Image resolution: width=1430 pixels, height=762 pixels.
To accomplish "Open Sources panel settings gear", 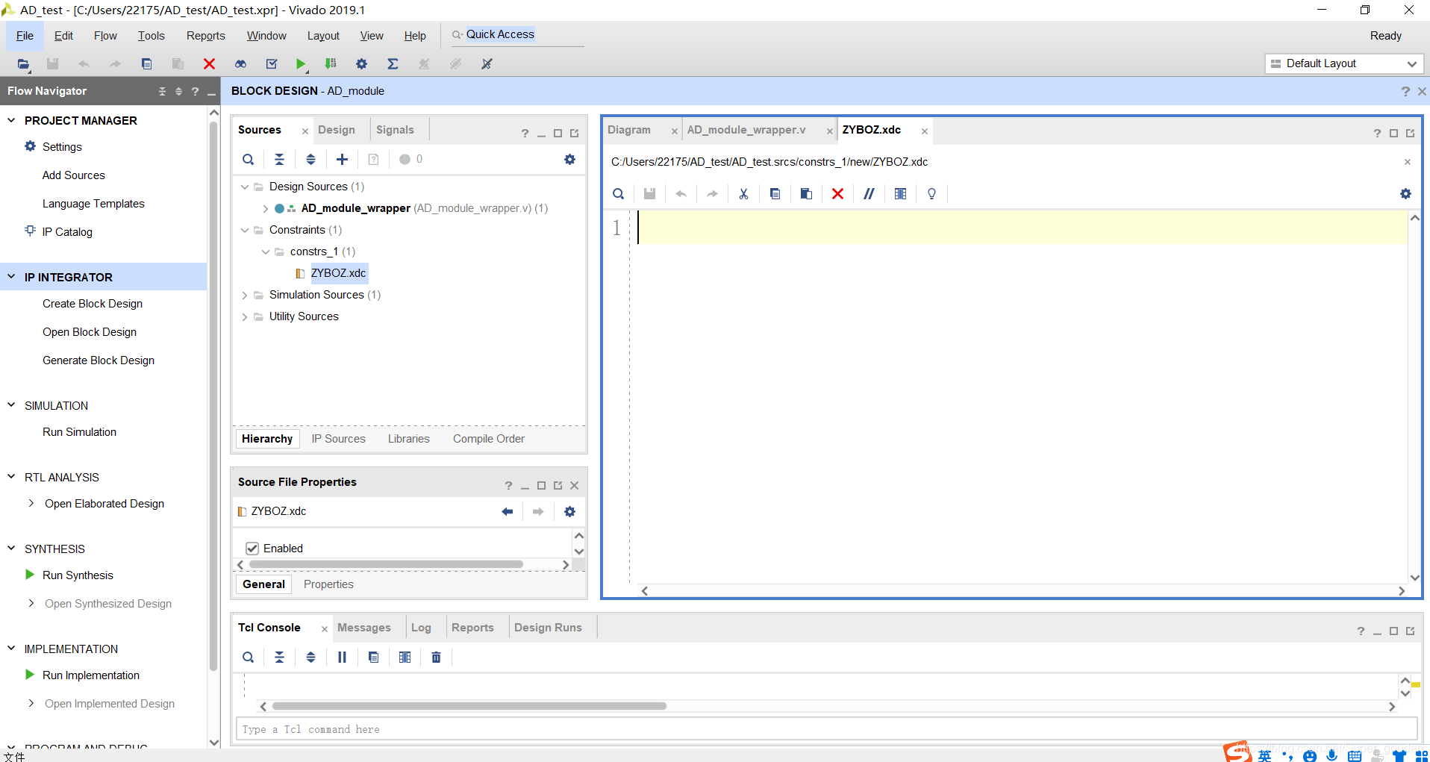I will pos(569,159).
